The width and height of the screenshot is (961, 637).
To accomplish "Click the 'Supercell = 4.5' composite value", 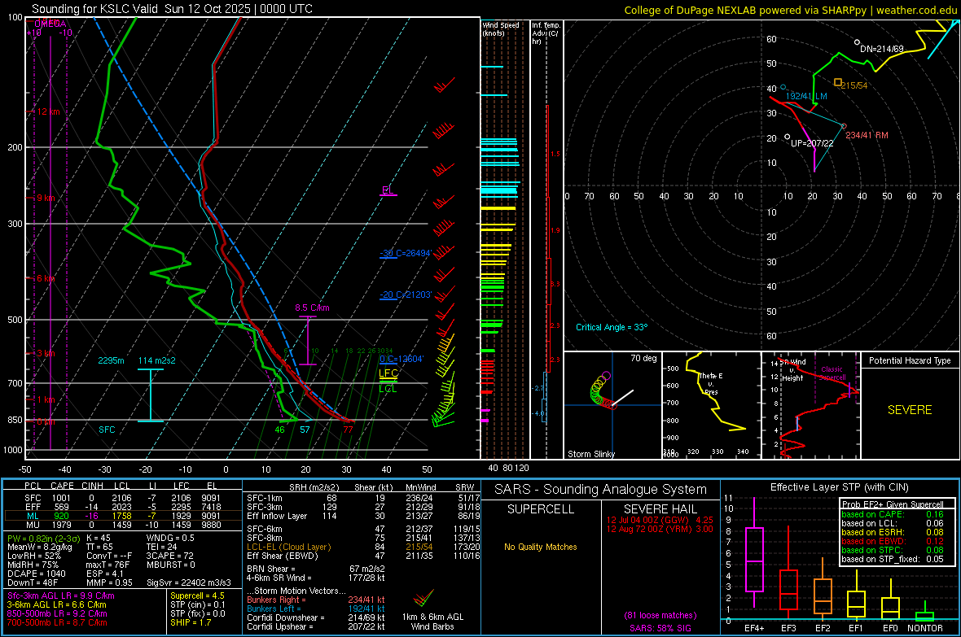I will point(197,596).
